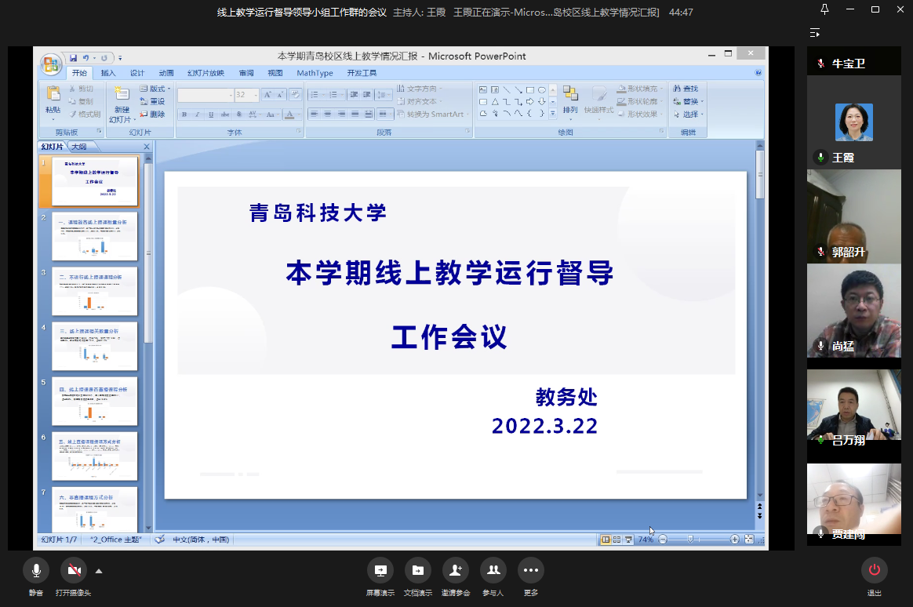Click the PowerPoint Office button
The image size is (913, 607).
coord(51,64)
